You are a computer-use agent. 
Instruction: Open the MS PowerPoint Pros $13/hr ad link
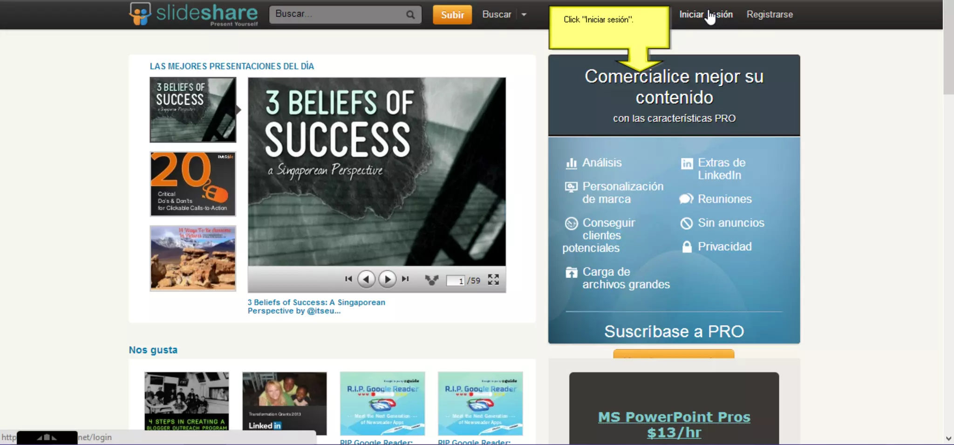[674, 424]
